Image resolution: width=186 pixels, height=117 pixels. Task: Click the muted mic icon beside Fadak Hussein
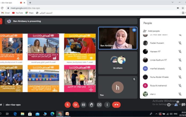pyautogui.click(x=180, y=43)
